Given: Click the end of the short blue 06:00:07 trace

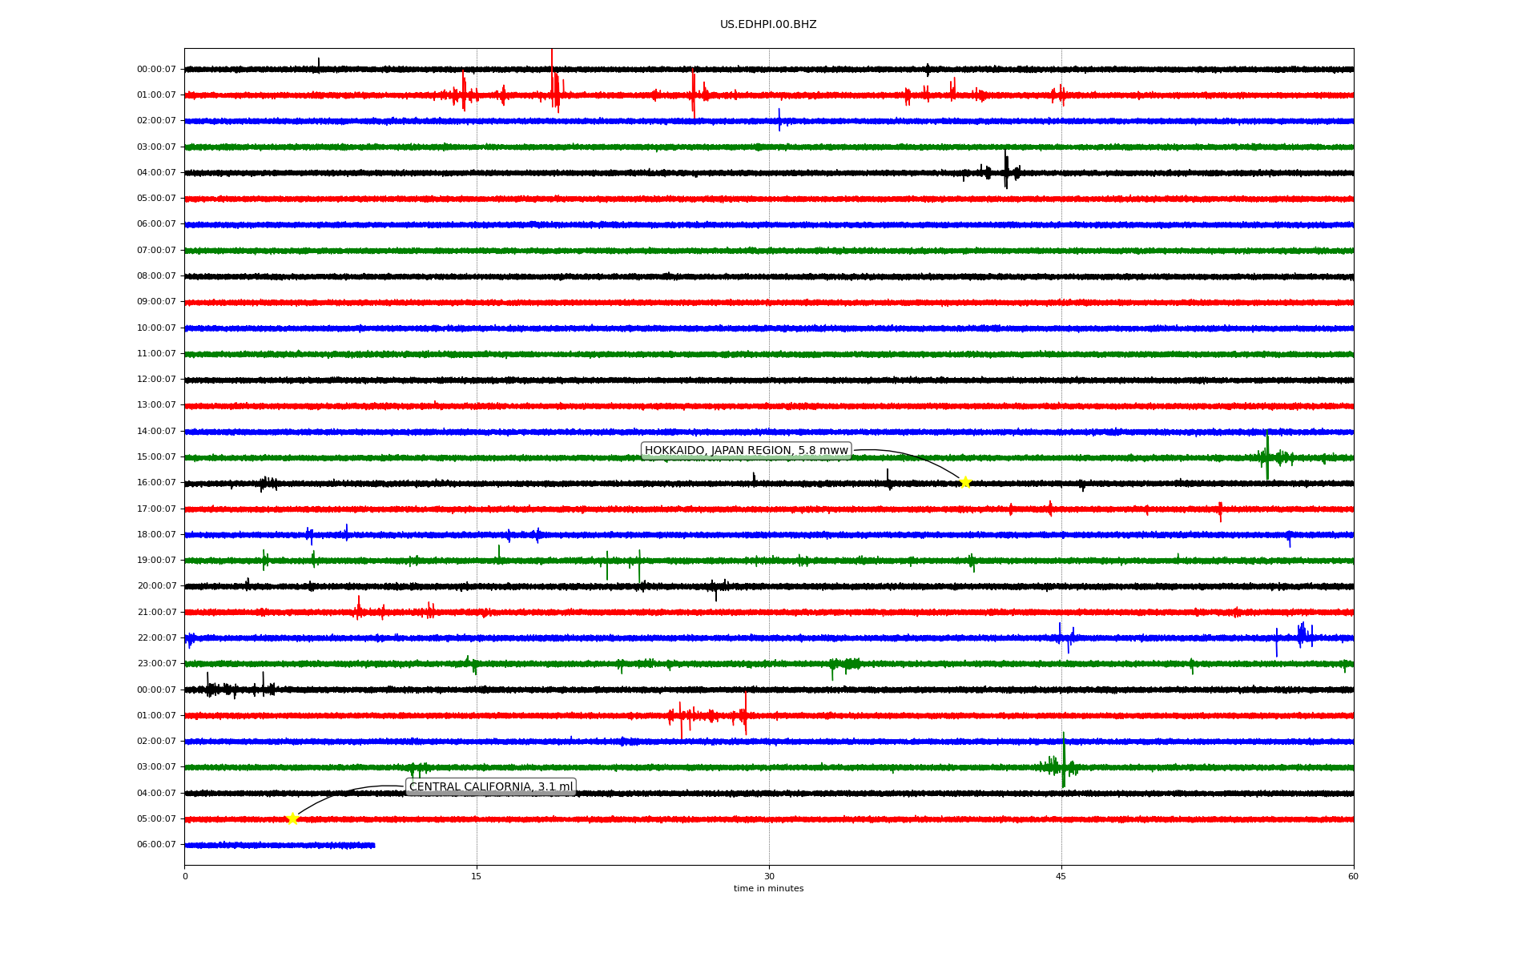Looking at the screenshot, I should coord(373,845).
